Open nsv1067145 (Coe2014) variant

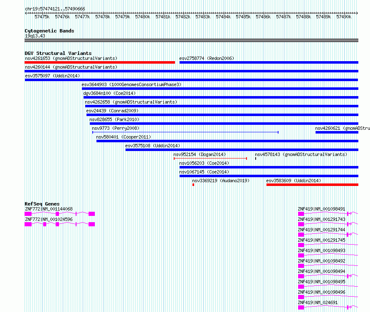[x=204, y=172]
